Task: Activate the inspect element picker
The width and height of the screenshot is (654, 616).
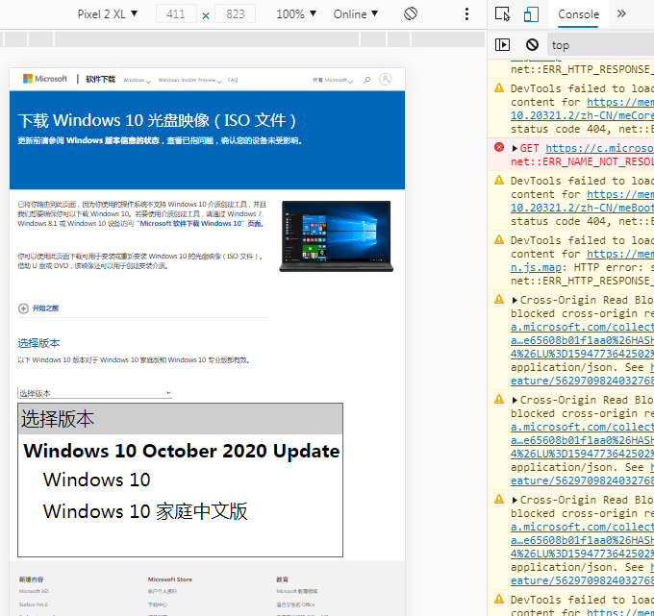Action: (502, 14)
